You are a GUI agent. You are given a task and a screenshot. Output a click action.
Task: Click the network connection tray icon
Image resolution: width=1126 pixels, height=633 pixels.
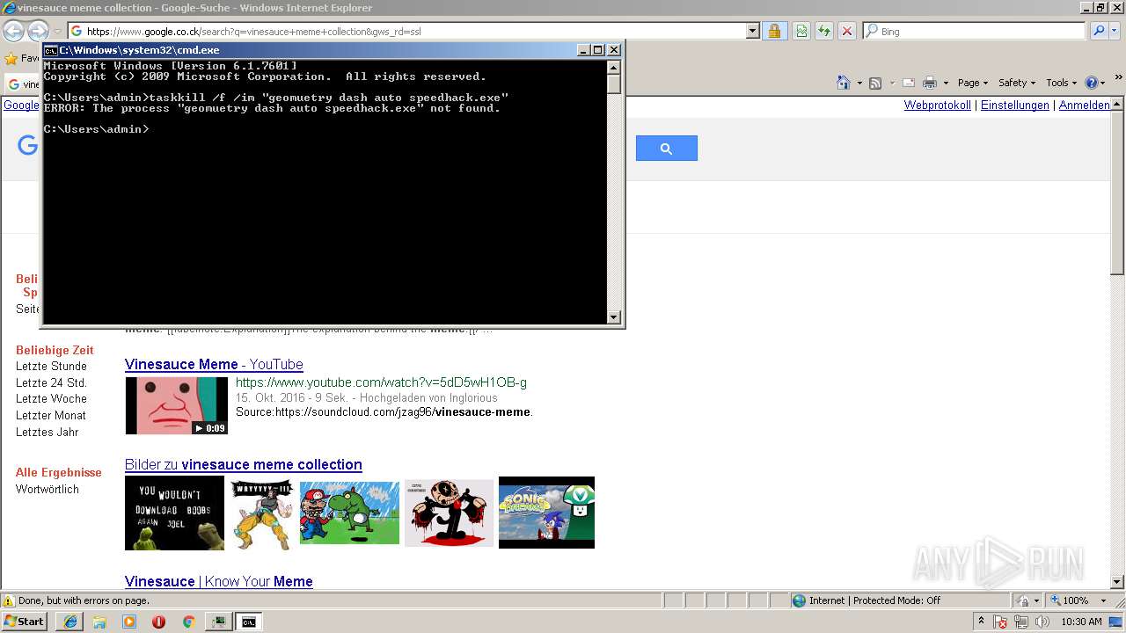[1021, 622]
